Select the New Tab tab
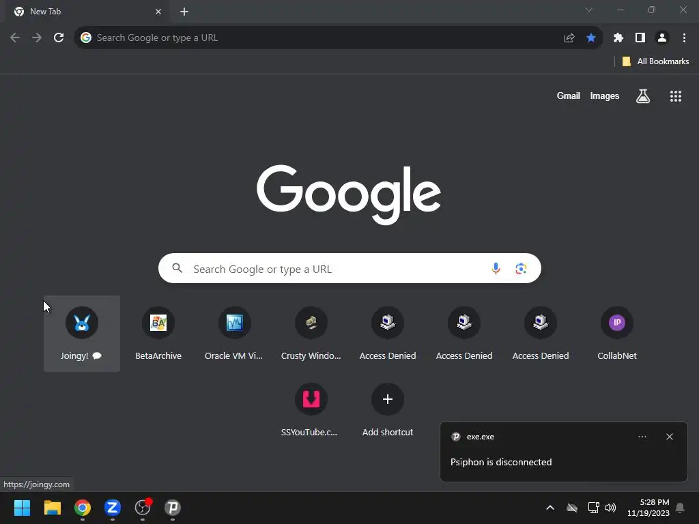The width and height of the screenshot is (699, 524). point(88,12)
